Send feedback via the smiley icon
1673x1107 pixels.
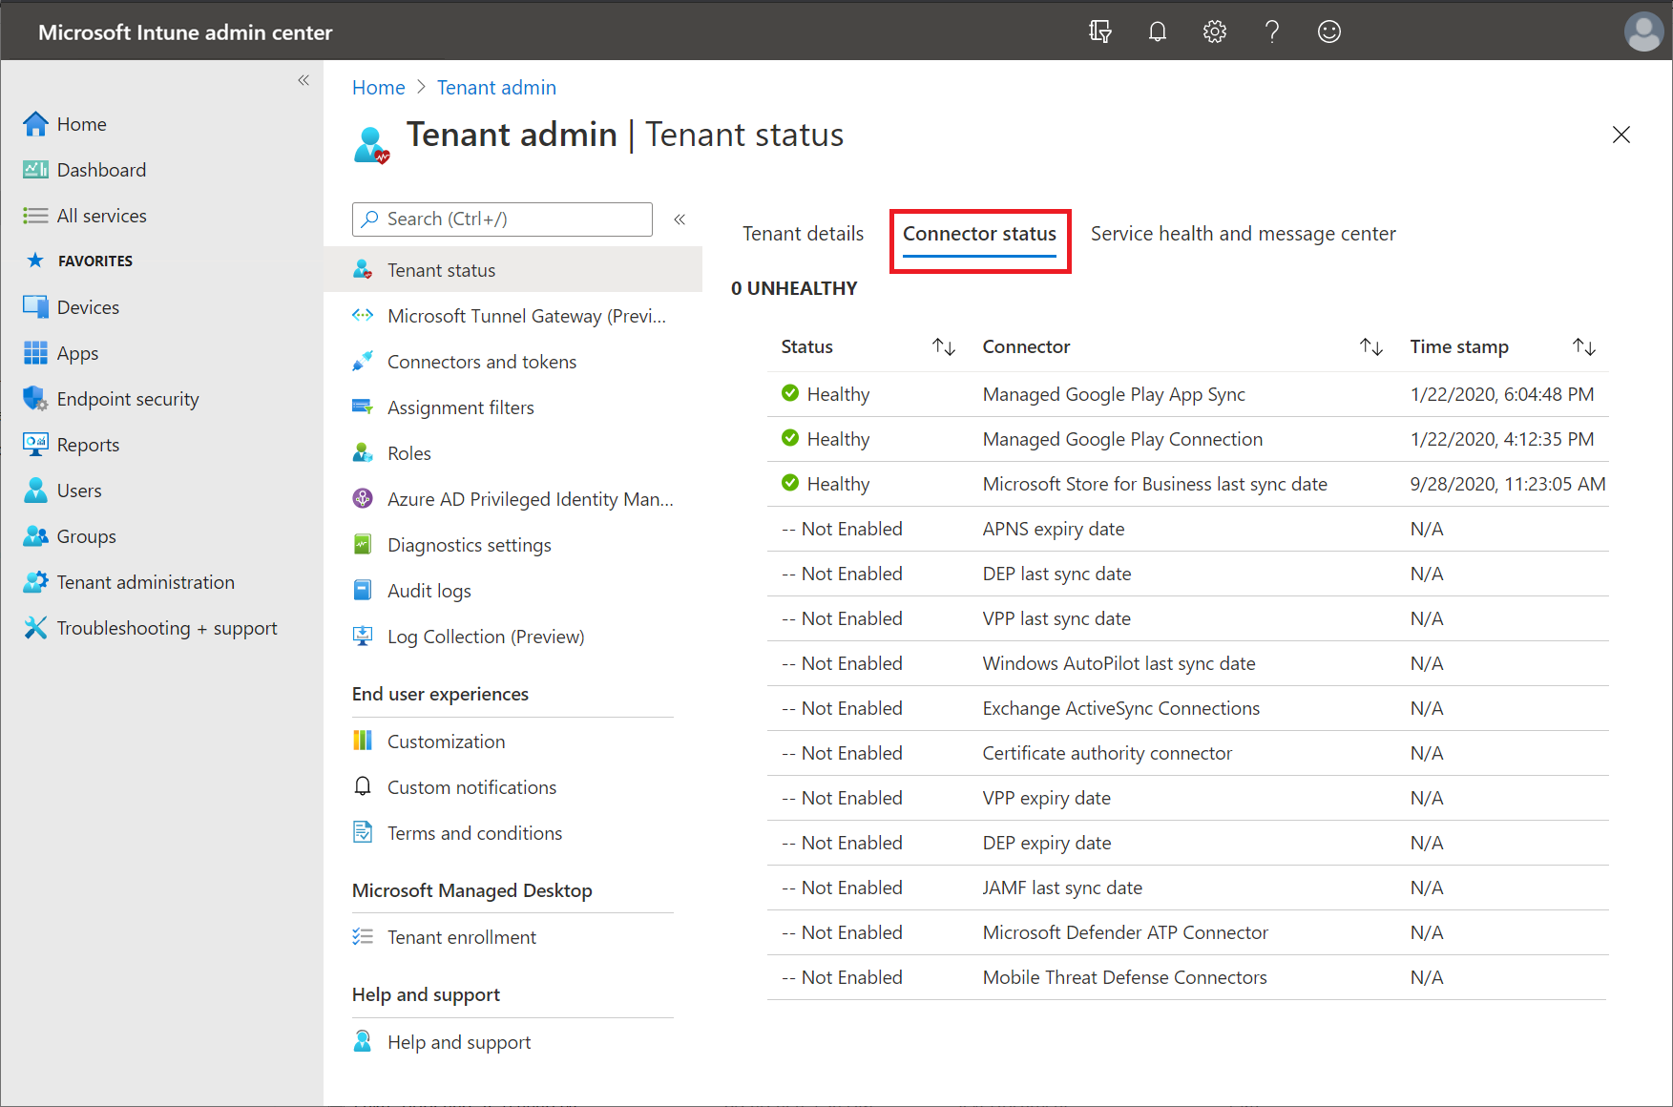pos(1329,31)
